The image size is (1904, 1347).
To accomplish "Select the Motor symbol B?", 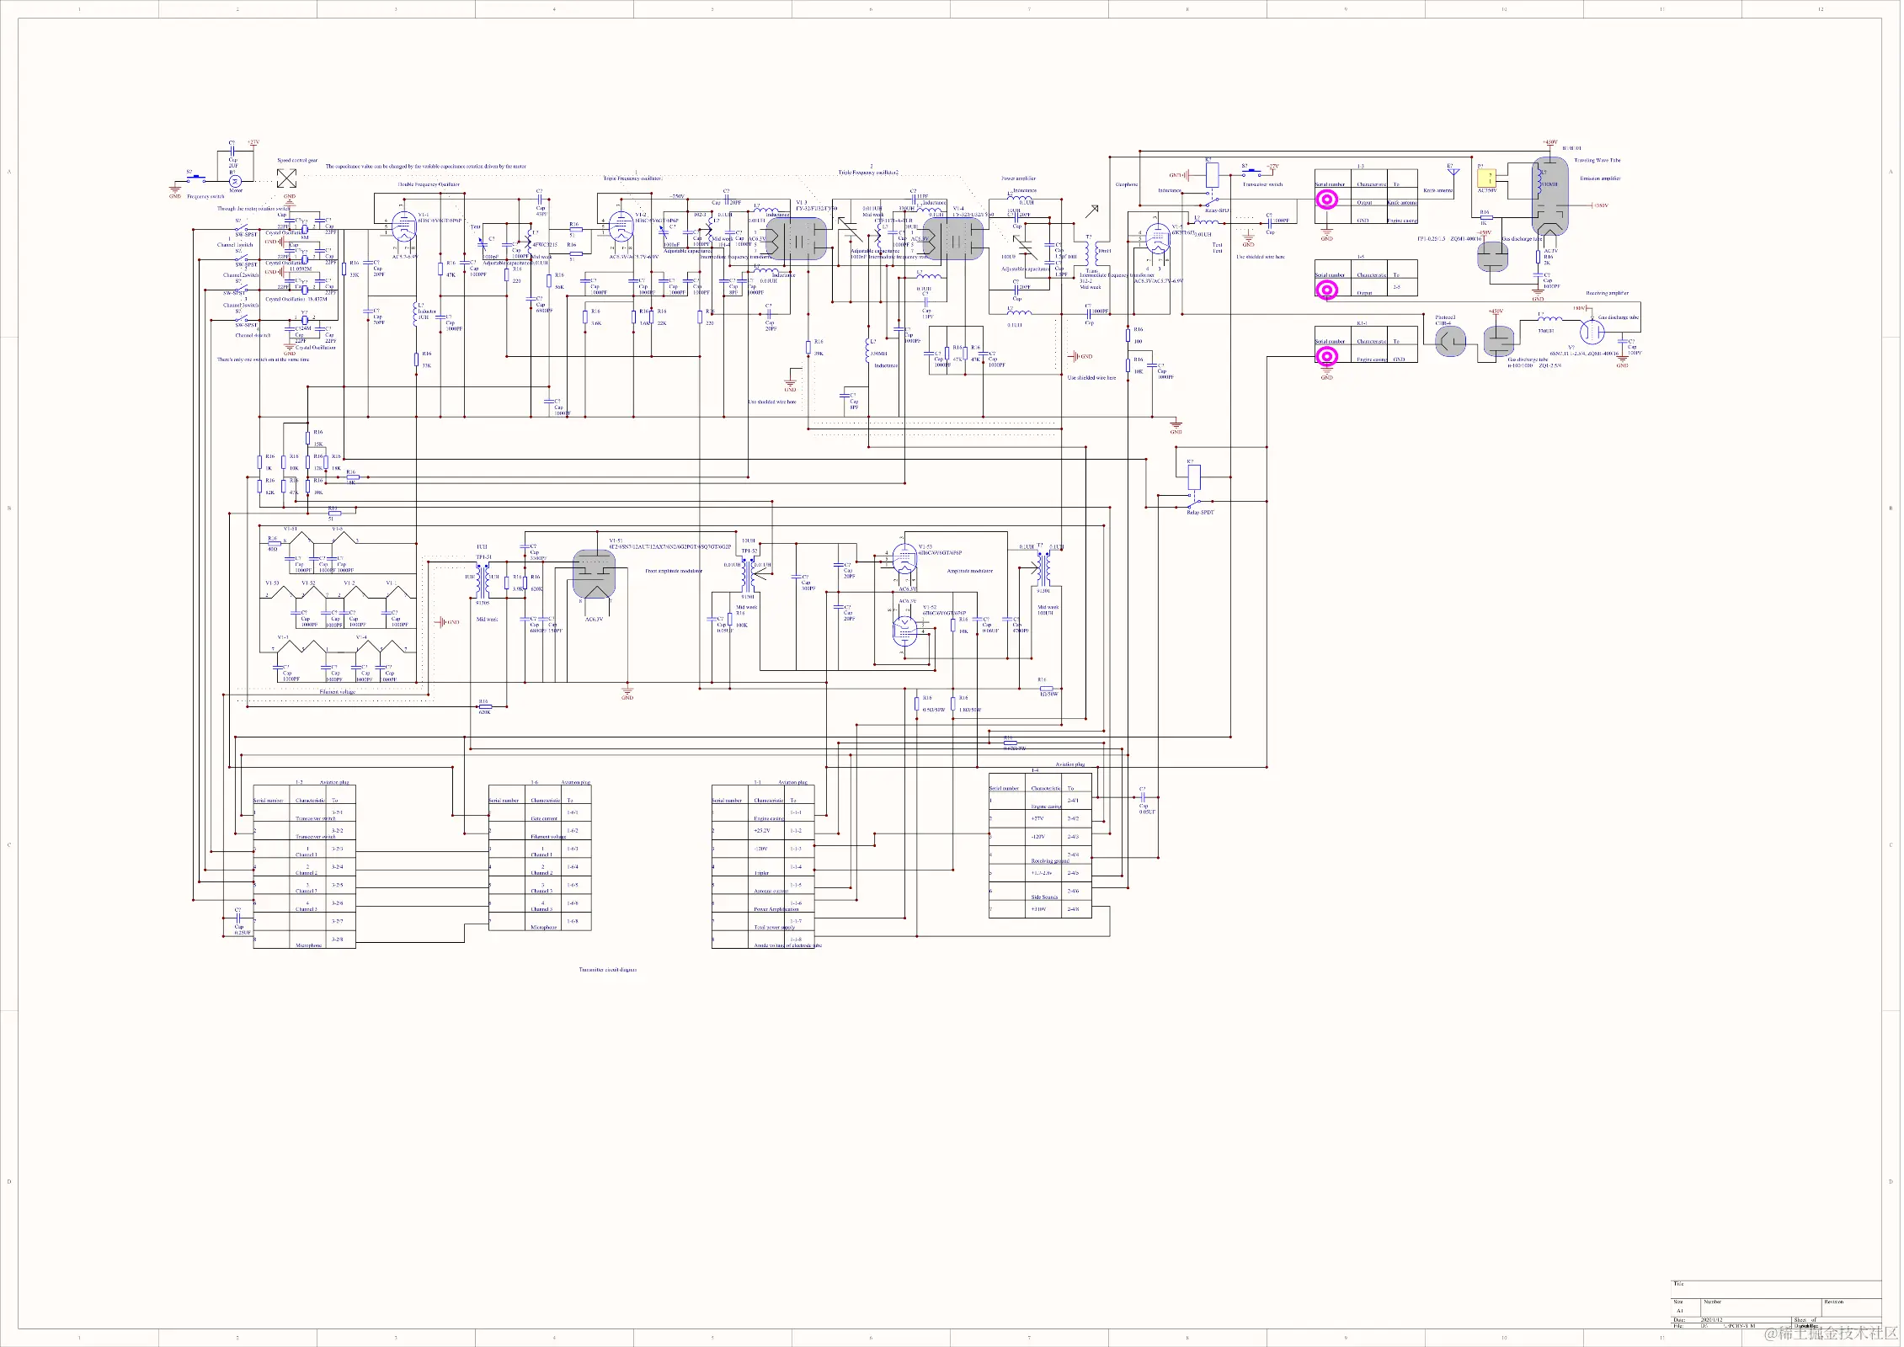I will 236,181.
